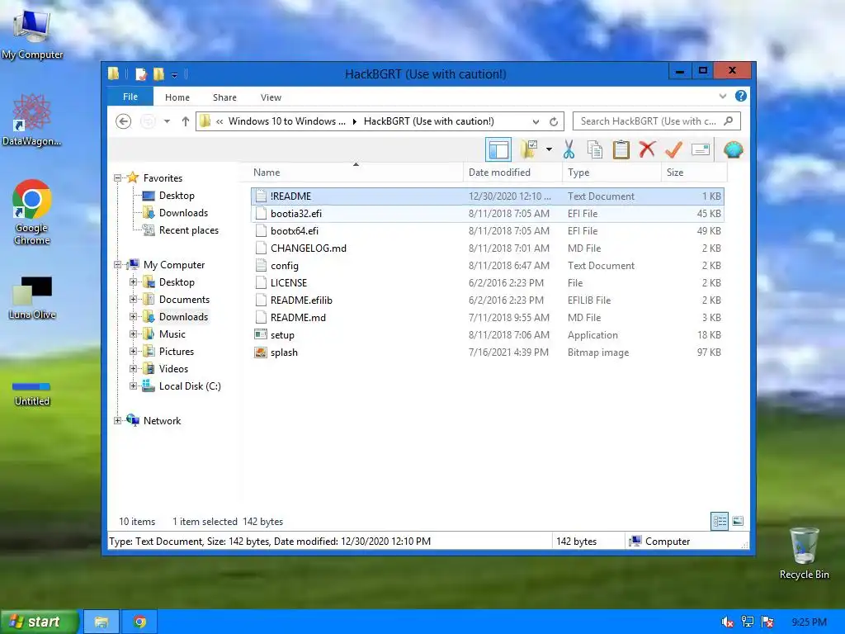845x634 pixels.
Task: Click the muted volume tray icon
Action: point(727,622)
